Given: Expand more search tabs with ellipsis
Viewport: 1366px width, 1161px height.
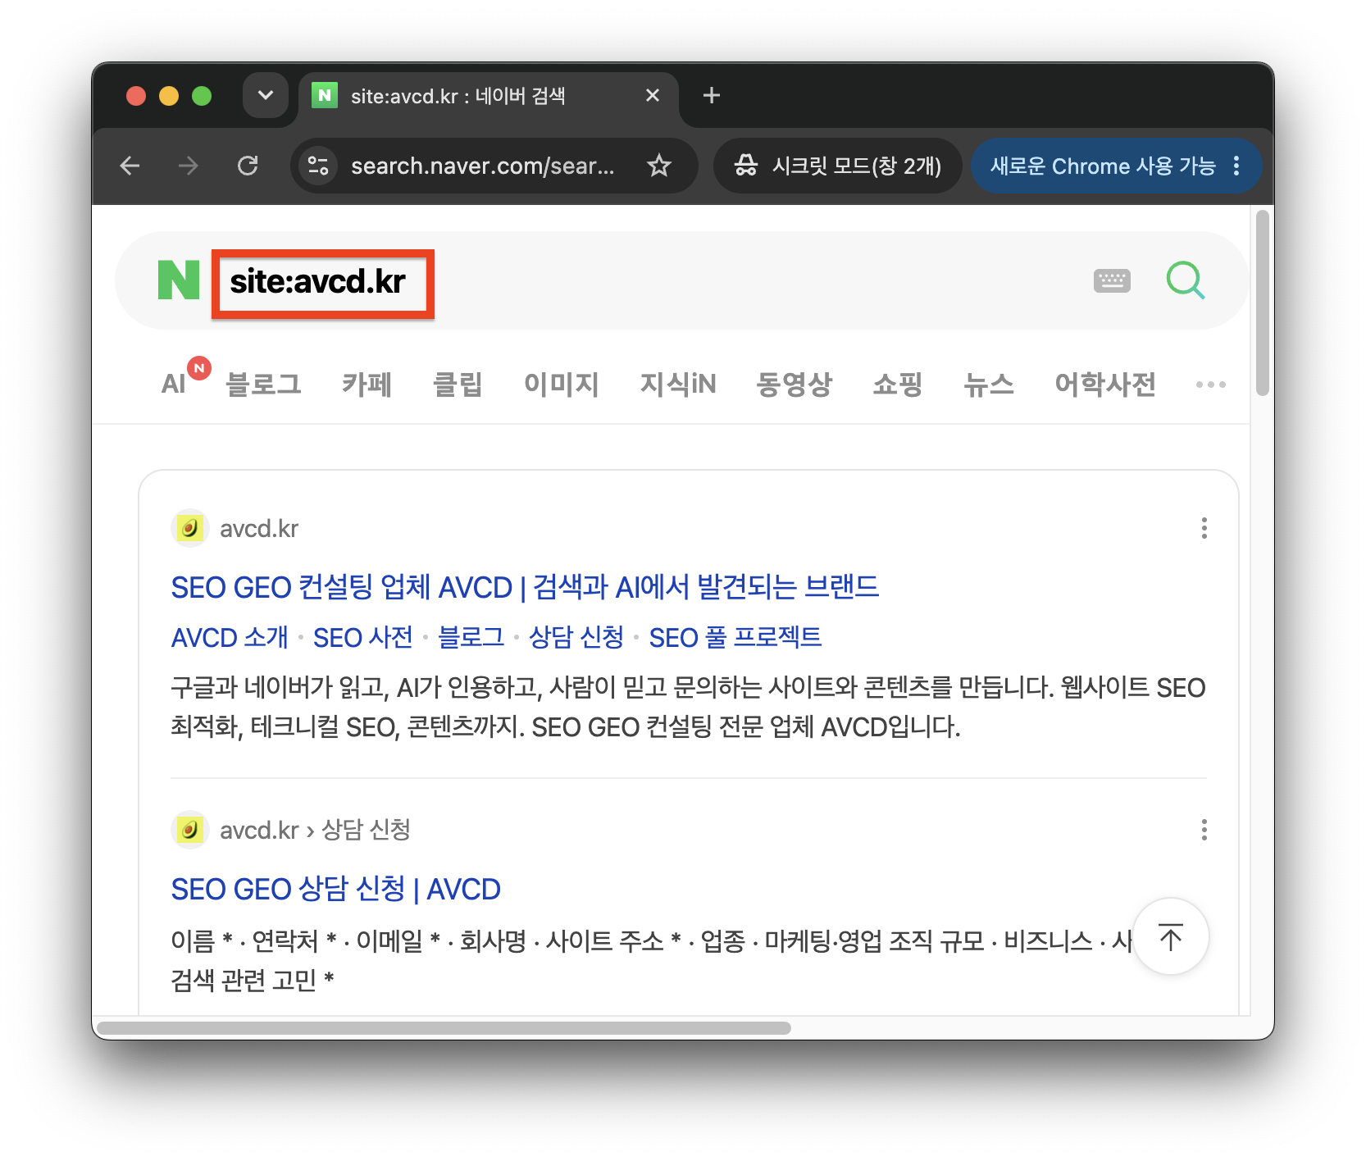Looking at the screenshot, I should [1211, 384].
